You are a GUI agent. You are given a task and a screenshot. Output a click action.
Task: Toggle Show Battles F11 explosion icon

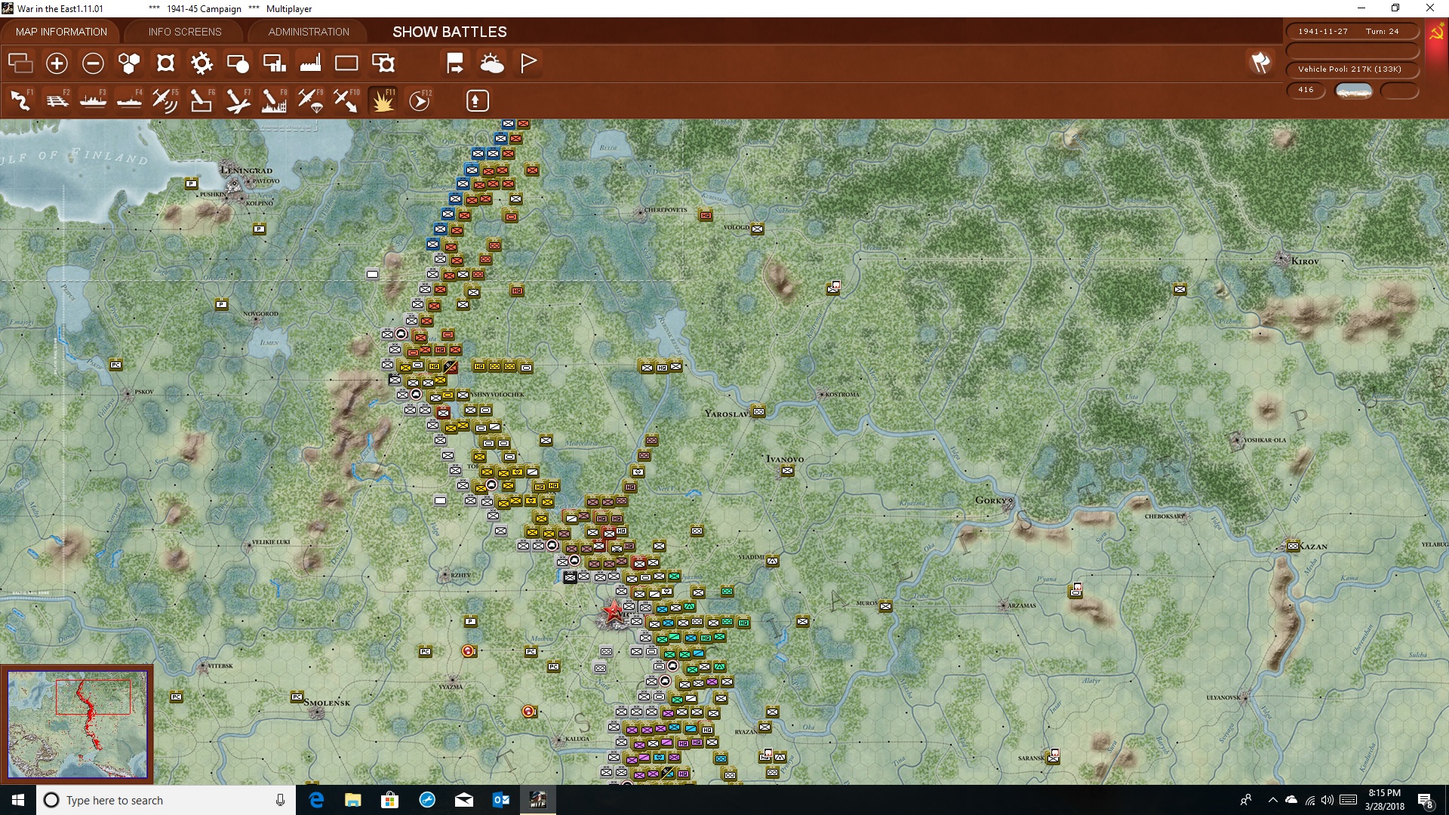click(383, 100)
